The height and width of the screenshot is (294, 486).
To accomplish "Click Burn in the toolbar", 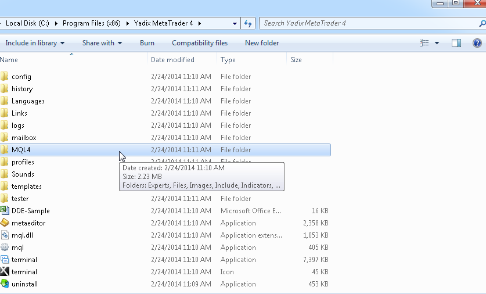I will pyautogui.click(x=147, y=43).
